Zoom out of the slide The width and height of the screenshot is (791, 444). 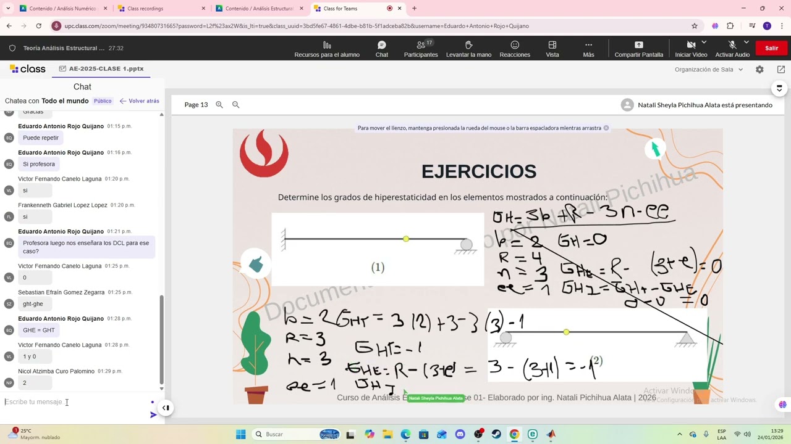click(235, 105)
